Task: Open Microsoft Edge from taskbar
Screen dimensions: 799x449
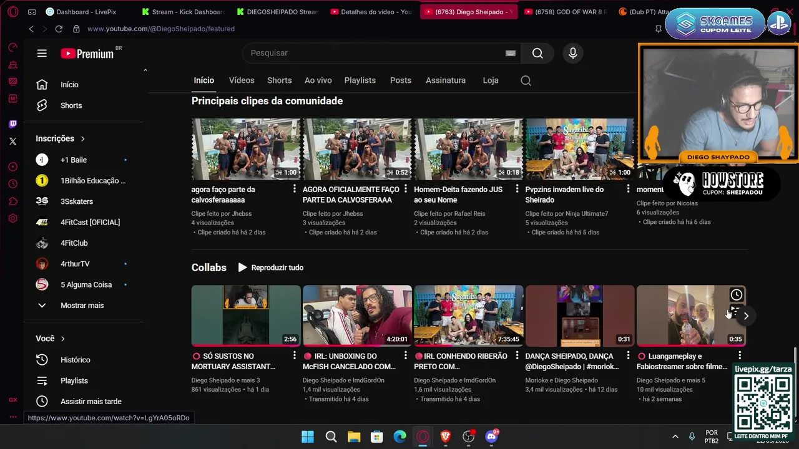Action: [400, 437]
